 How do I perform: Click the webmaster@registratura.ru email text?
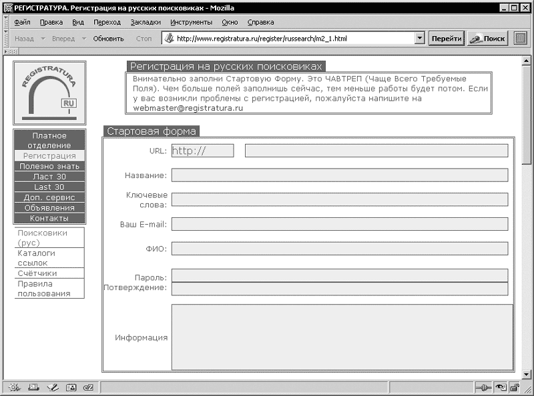point(188,108)
